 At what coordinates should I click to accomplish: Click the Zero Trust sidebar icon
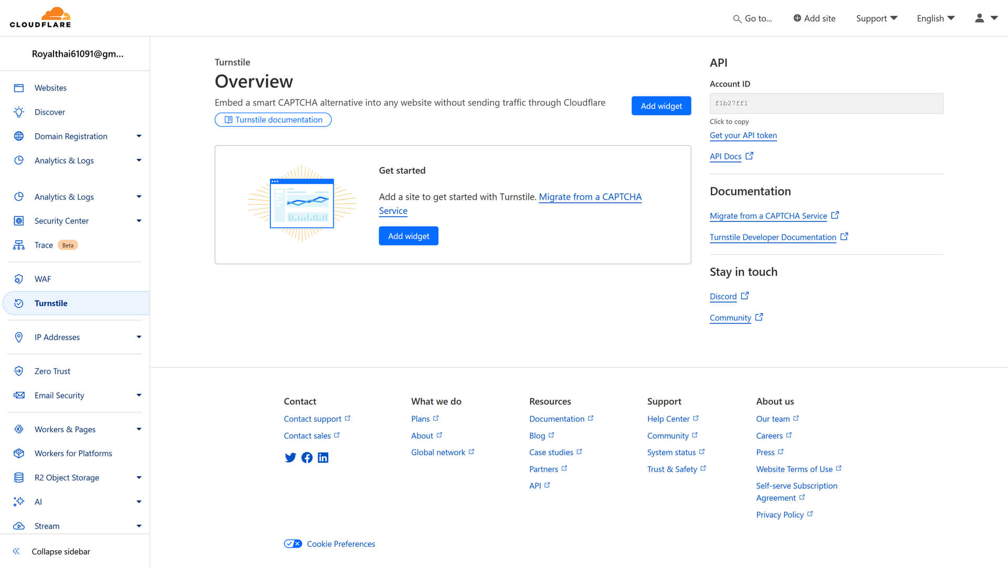(x=19, y=371)
